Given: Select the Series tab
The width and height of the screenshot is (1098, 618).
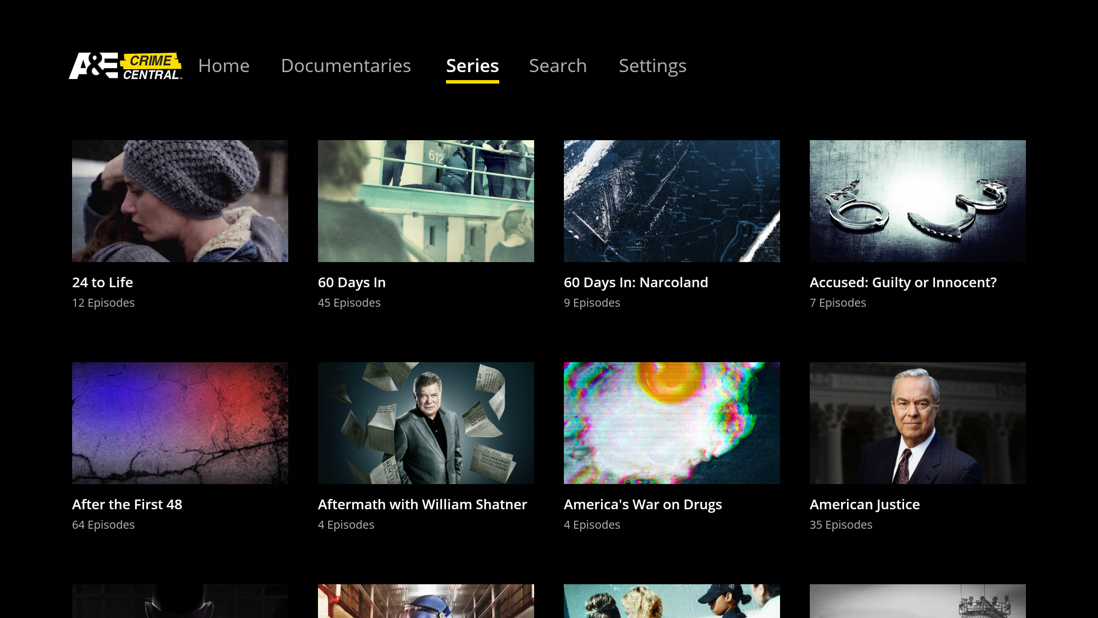Looking at the screenshot, I should point(472,66).
